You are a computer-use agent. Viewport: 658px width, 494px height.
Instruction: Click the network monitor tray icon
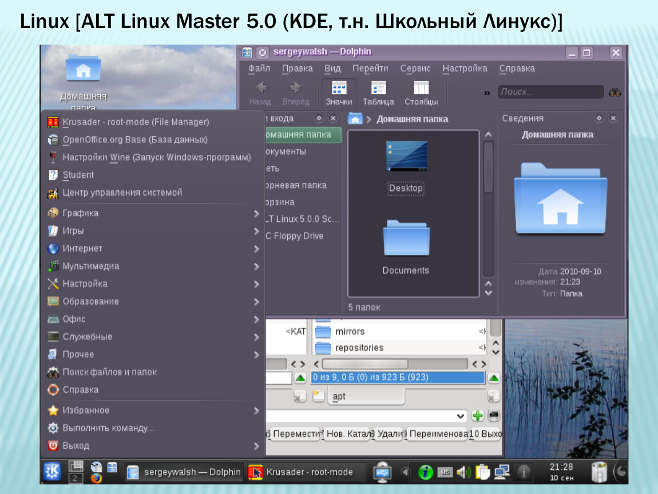501,472
